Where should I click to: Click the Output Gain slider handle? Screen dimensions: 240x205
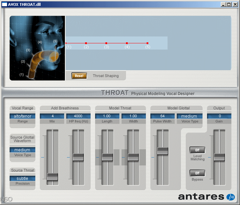click(219, 157)
